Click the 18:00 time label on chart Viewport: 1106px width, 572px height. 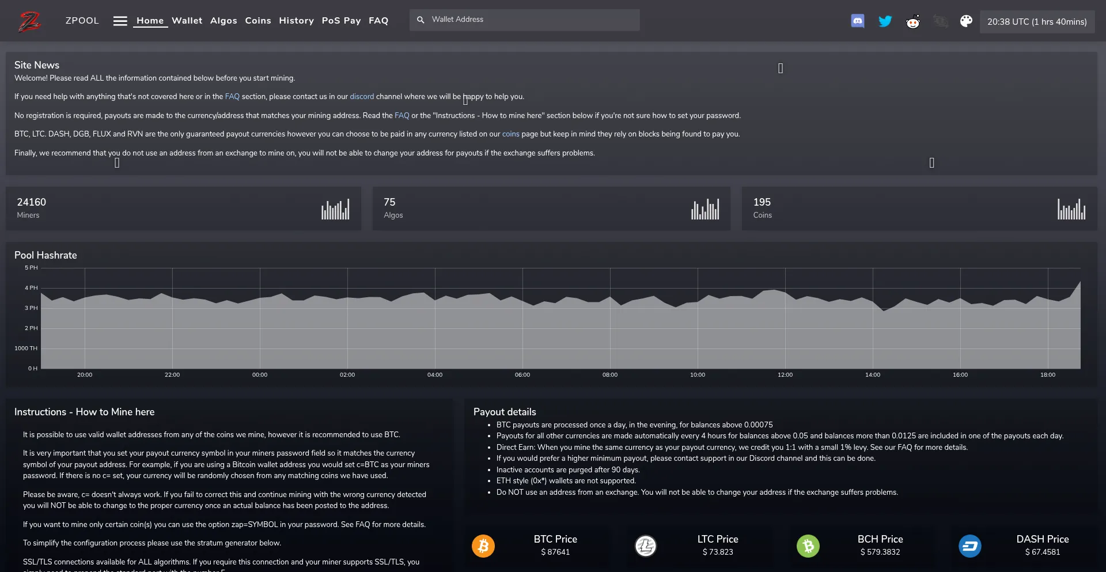click(x=1048, y=375)
